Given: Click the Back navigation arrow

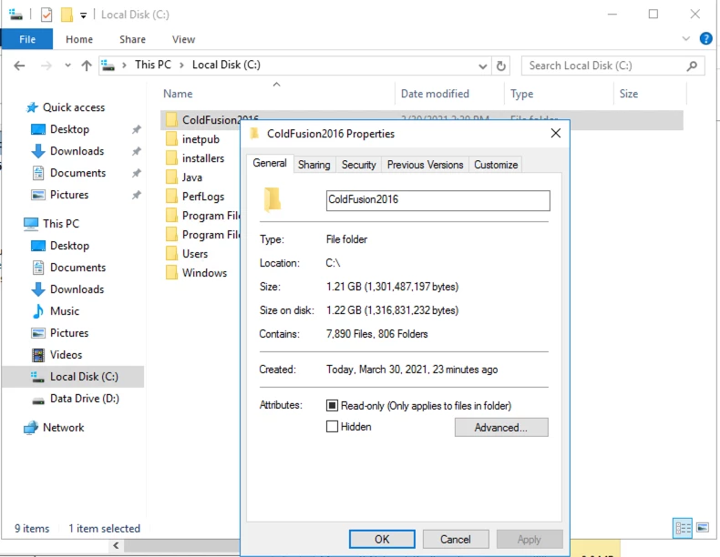Looking at the screenshot, I should point(19,66).
